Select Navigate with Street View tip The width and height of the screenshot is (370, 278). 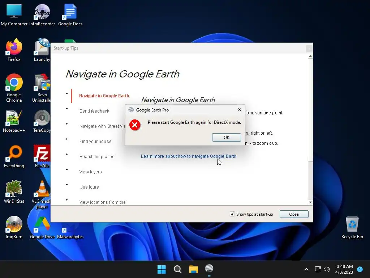point(102,126)
